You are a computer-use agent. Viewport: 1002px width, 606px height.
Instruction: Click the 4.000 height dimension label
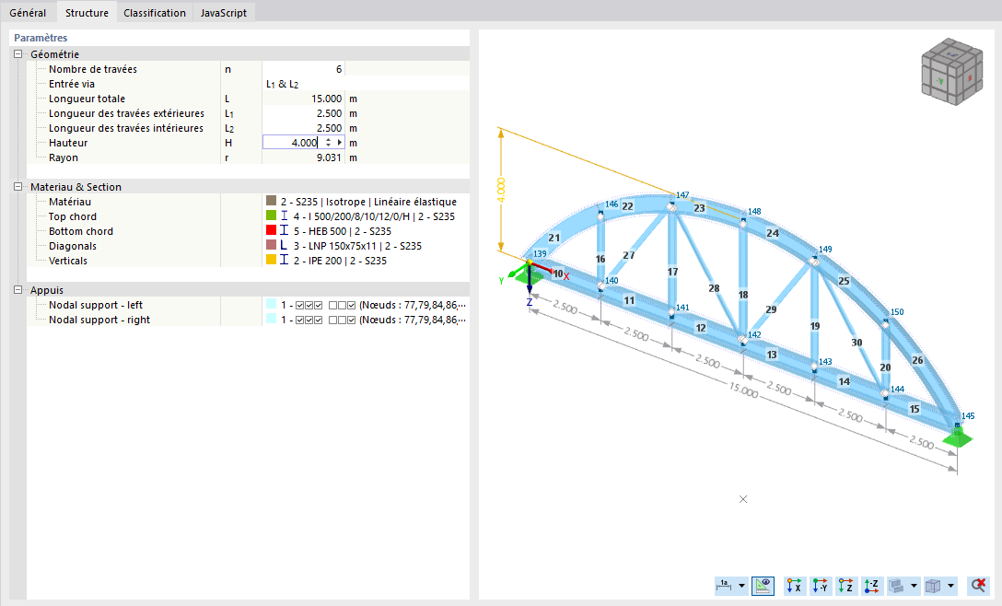(501, 190)
